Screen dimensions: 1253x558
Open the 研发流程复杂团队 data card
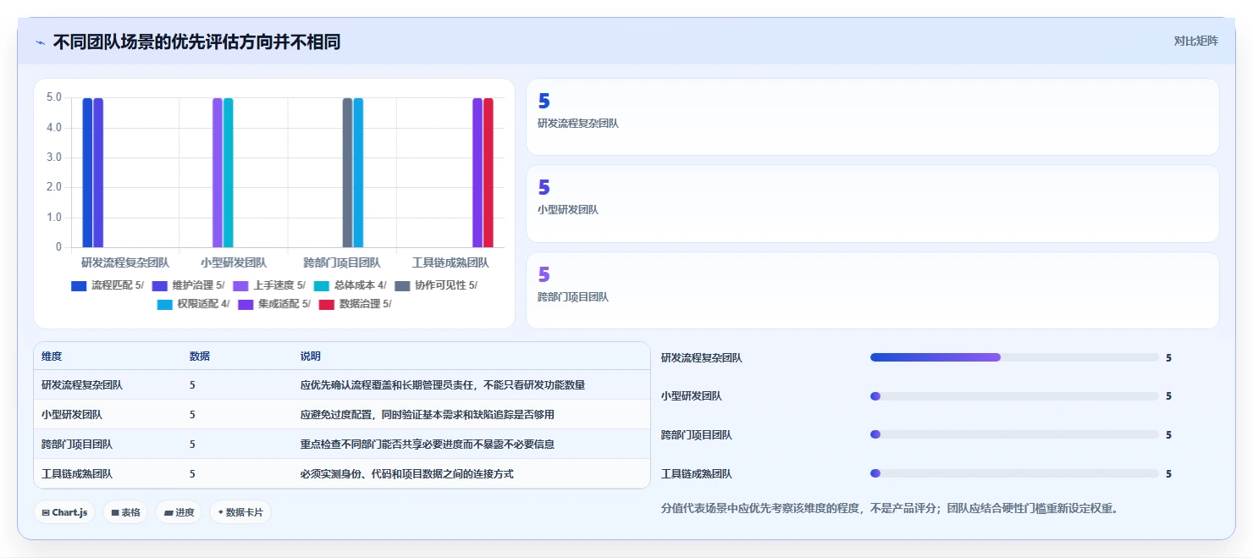873,117
